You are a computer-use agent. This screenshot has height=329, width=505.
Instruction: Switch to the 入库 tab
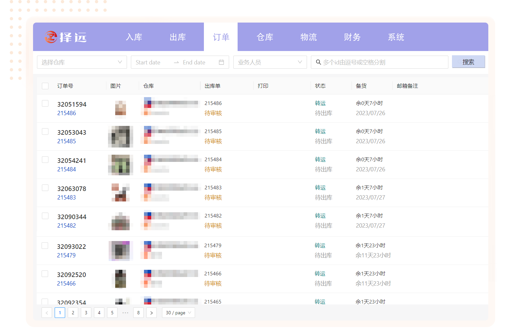(134, 37)
